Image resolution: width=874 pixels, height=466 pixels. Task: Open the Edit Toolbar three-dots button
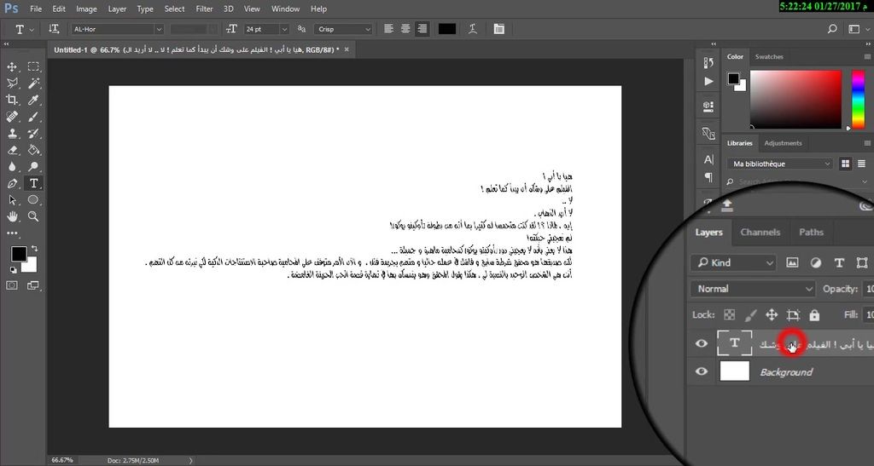click(12, 233)
